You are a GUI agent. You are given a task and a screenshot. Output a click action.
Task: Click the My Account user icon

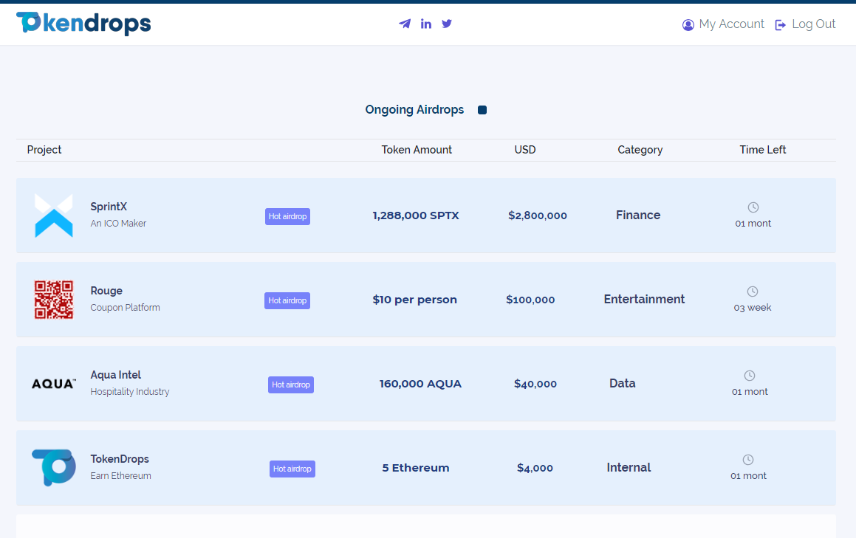[x=688, y=24]
